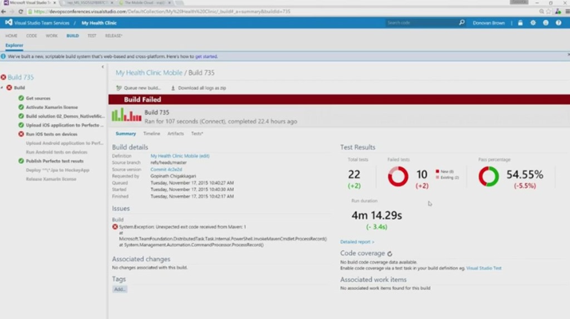This screenshot has height=319, width=570.
Task: Open the help question mark icon
Action: coord(558,22)
